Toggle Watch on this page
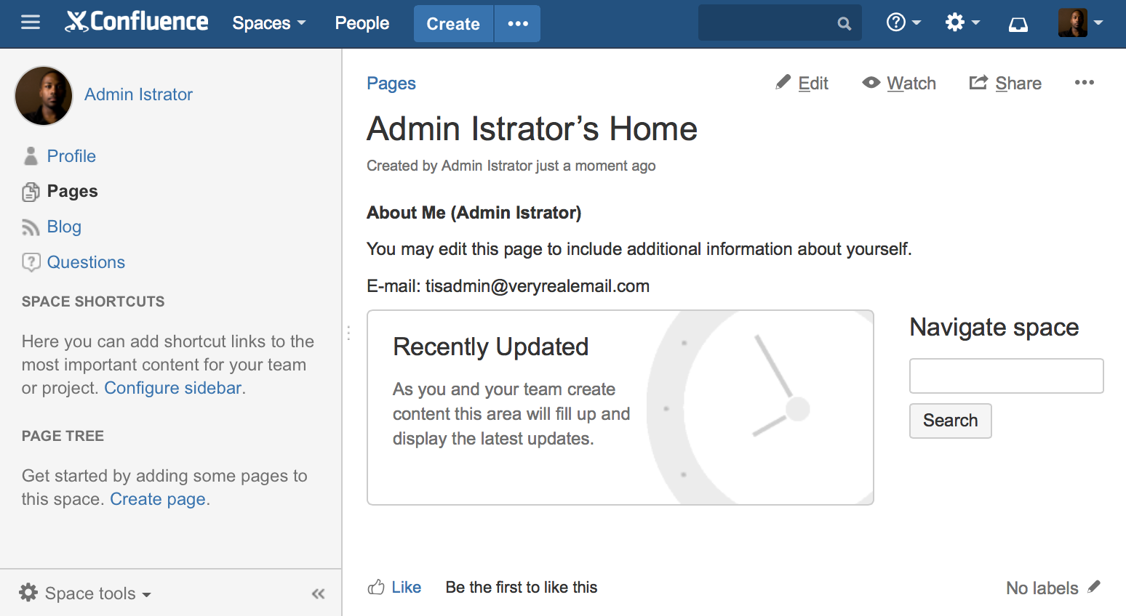This screenshot has width=1126, height=616. point(899,84)
